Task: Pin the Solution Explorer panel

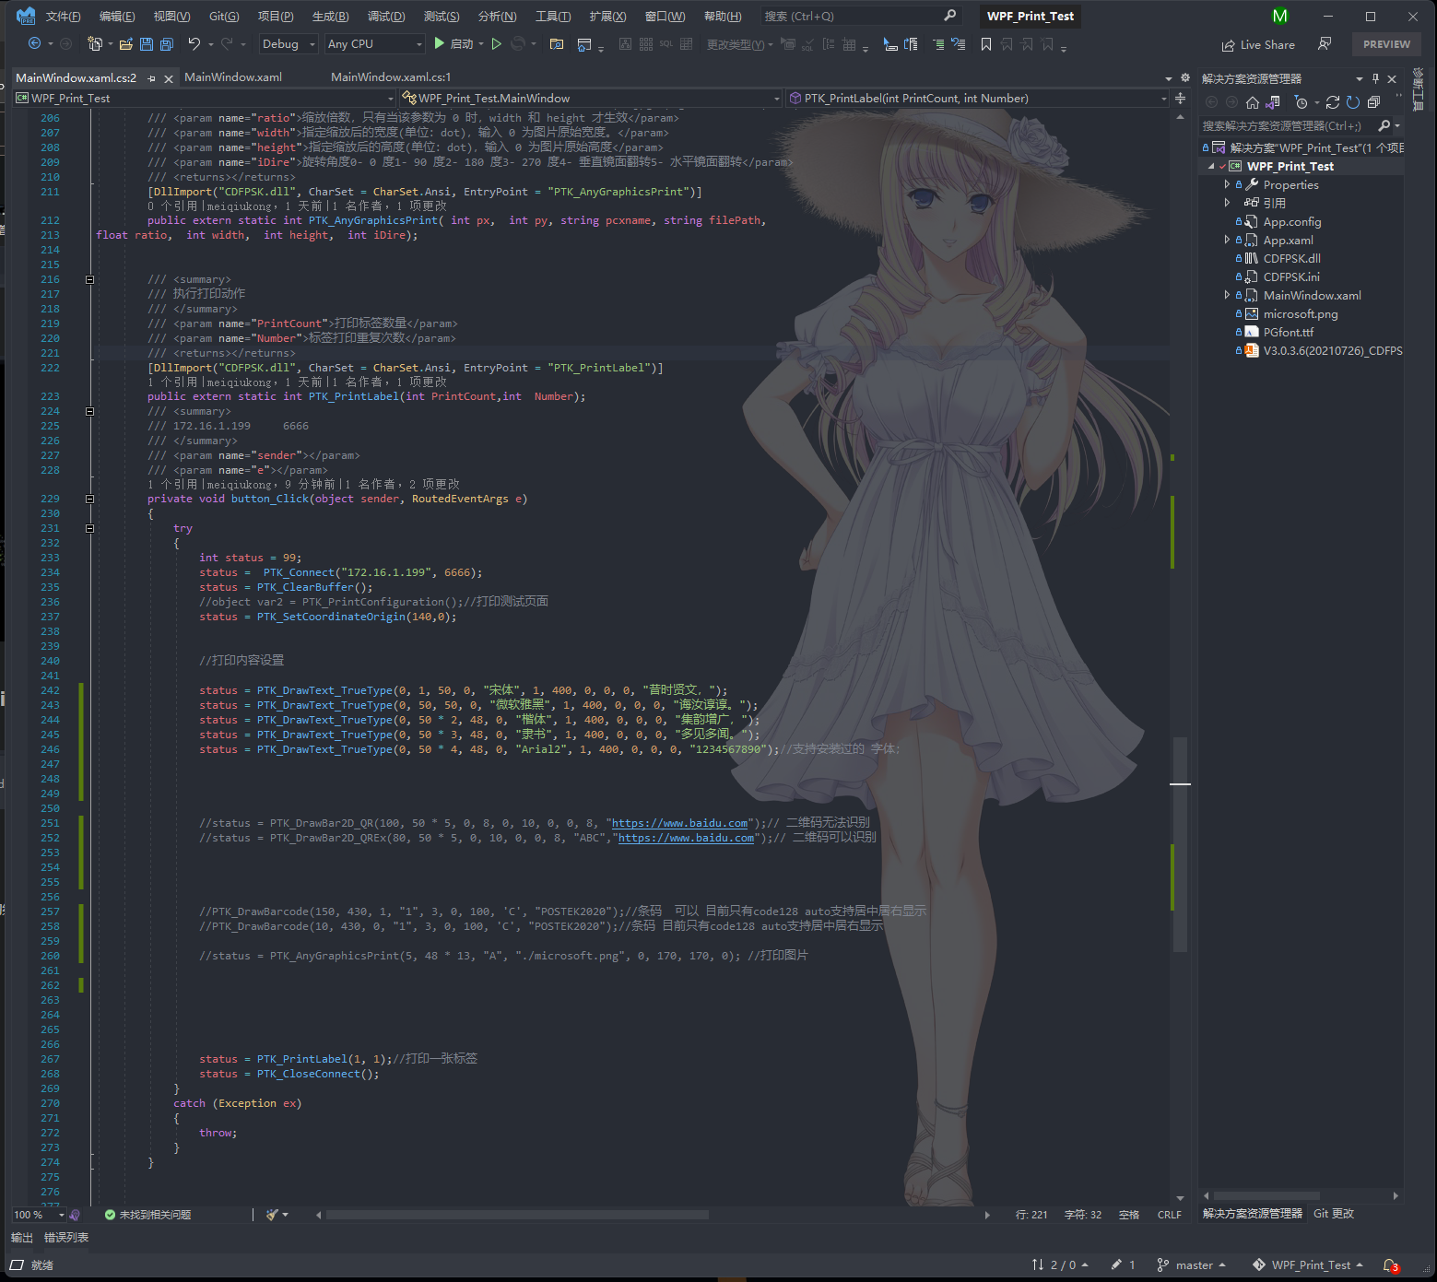Action: (1376, 77)
